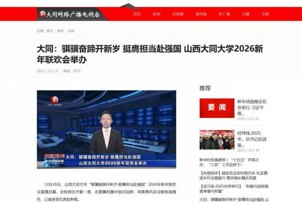Viewport: 302px width, 202px height.
Task: Open the 点播 on-demand menu item
Action: [x=246, y=14]
